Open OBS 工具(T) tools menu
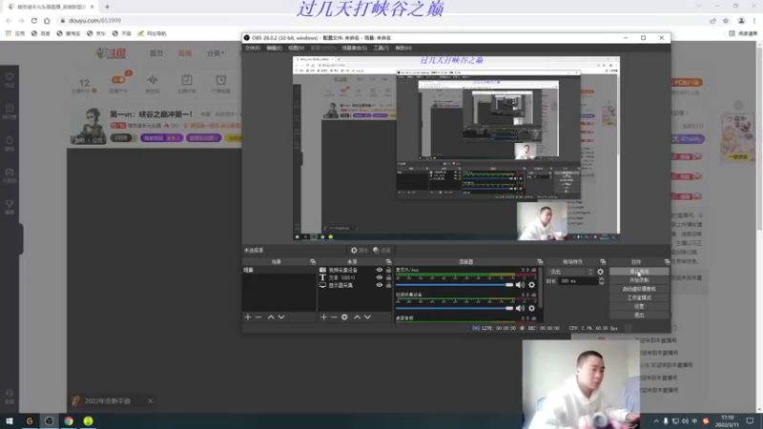 point(381,49)
